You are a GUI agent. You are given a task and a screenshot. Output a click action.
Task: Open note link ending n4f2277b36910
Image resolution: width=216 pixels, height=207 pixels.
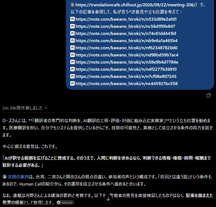[126, 69]
